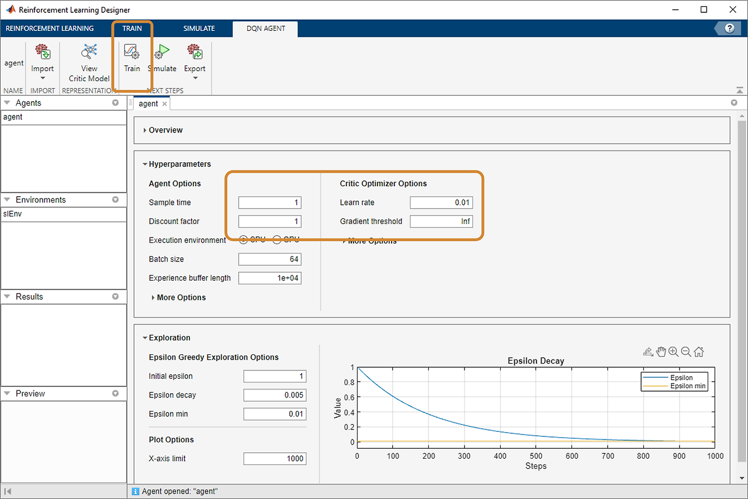The image size is (748, 499).
Task: Click the MATLAB logo in title bar
Action: click(11, 9)
